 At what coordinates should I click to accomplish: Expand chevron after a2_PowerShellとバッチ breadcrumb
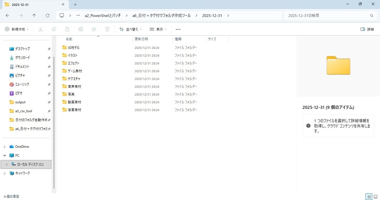pyautogui.click(x=127, y=16)
